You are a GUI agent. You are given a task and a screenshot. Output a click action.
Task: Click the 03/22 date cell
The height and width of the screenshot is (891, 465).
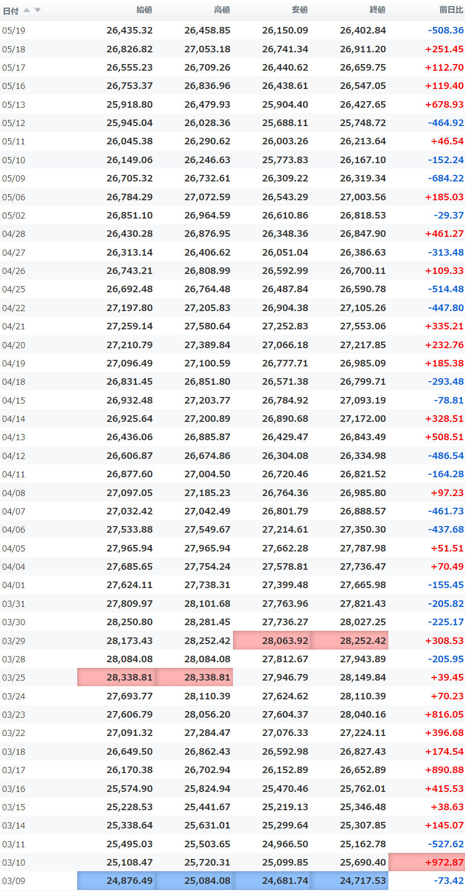[14, 733]
